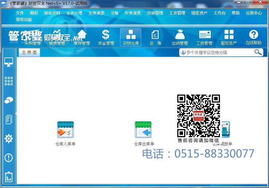
Task: Open the 文件 menu
Action: tap(20, 13)
